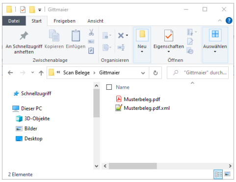Refresh the Gittmaier folder view
236x182 pixels.
(x=156, y=73)
